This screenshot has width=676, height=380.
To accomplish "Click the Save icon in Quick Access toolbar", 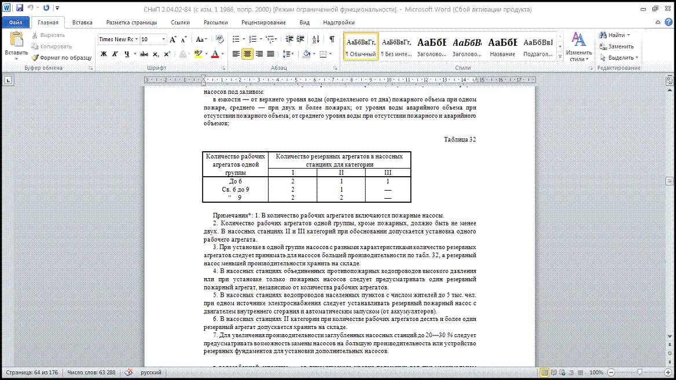I will coord(19,8).
